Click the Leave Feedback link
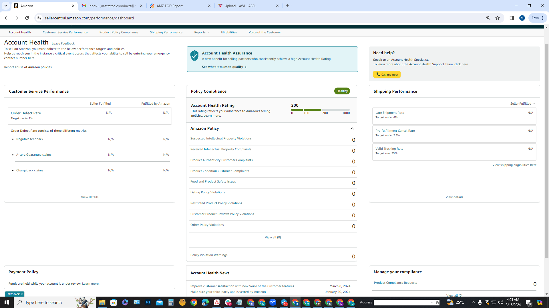Screen dimensions: 549x308 pos(63,43)
